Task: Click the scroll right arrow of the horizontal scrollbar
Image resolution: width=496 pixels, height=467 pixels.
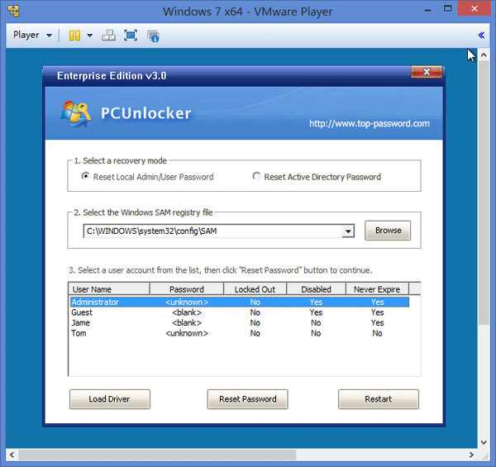Action: tap(471, 455)
